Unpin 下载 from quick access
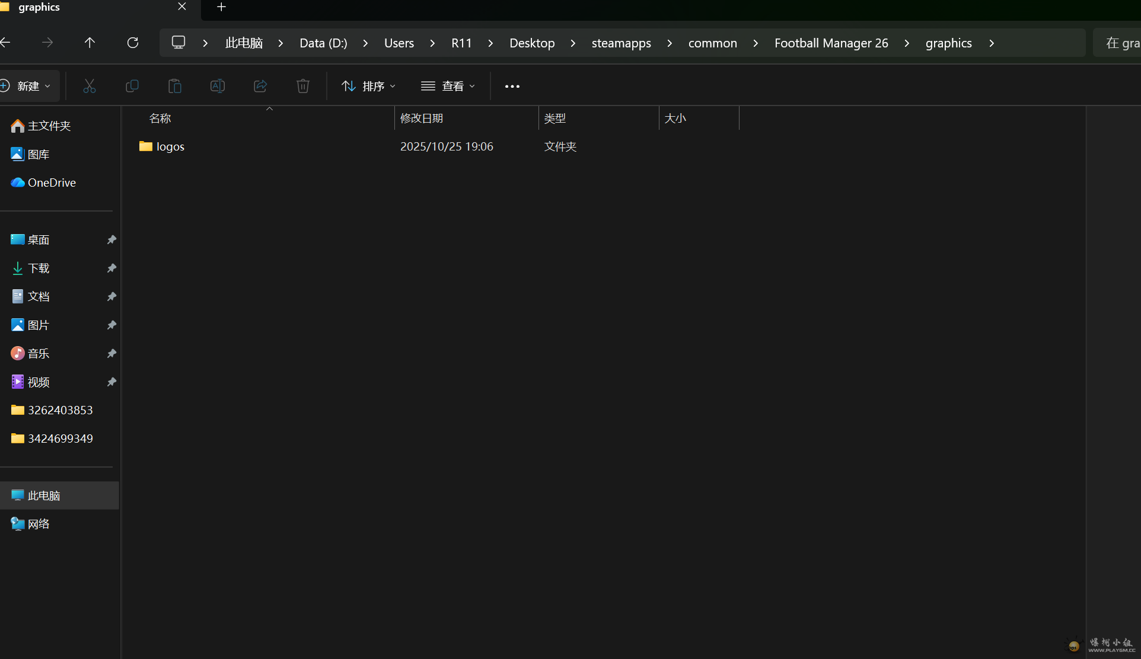The image size is (1141, 659). (x=111, y=268)
